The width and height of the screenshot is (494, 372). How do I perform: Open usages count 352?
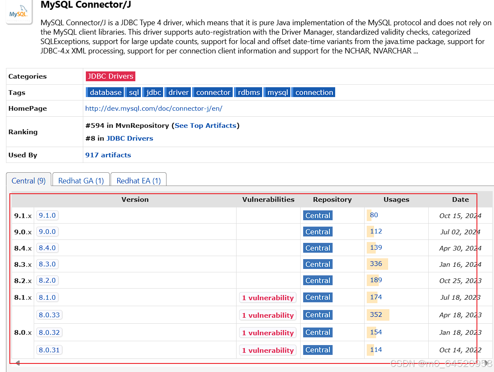tap(376, 315)
